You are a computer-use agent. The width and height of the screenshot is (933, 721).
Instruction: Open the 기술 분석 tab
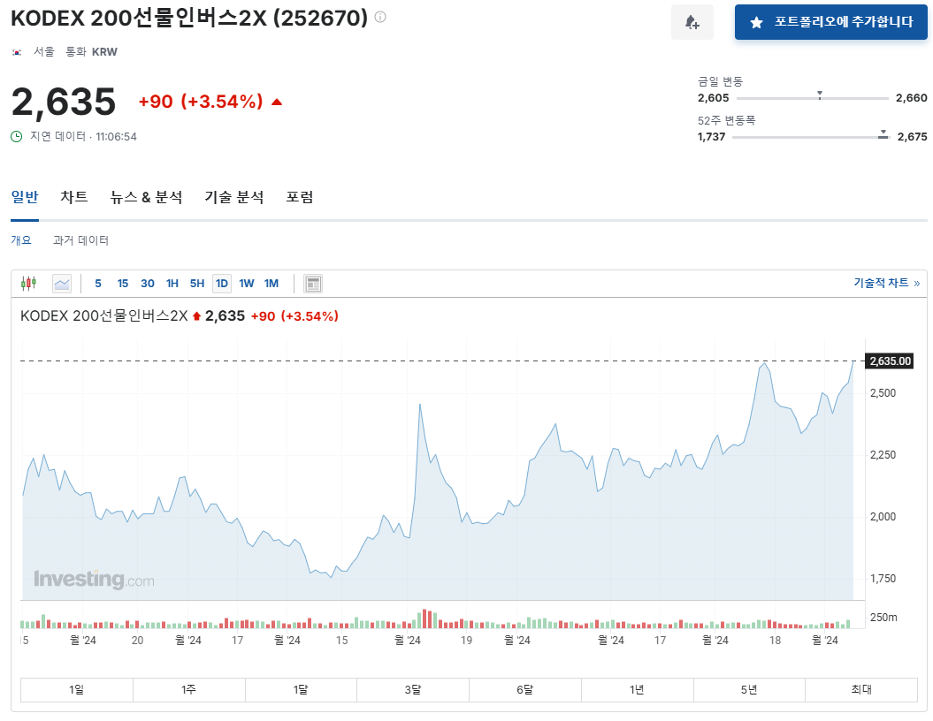point(234,197)
